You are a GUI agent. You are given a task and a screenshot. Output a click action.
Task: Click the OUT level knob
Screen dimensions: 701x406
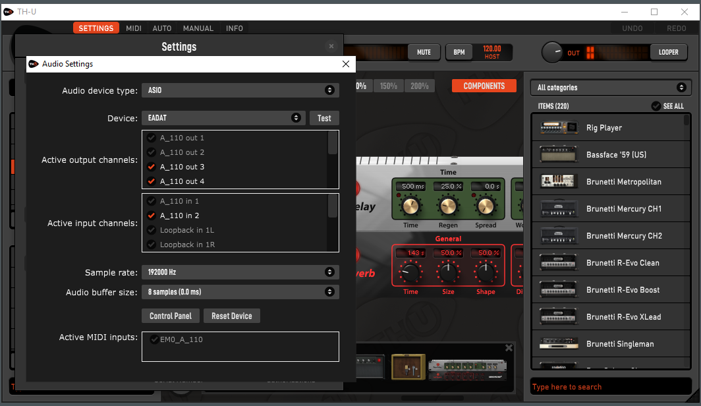553,52
